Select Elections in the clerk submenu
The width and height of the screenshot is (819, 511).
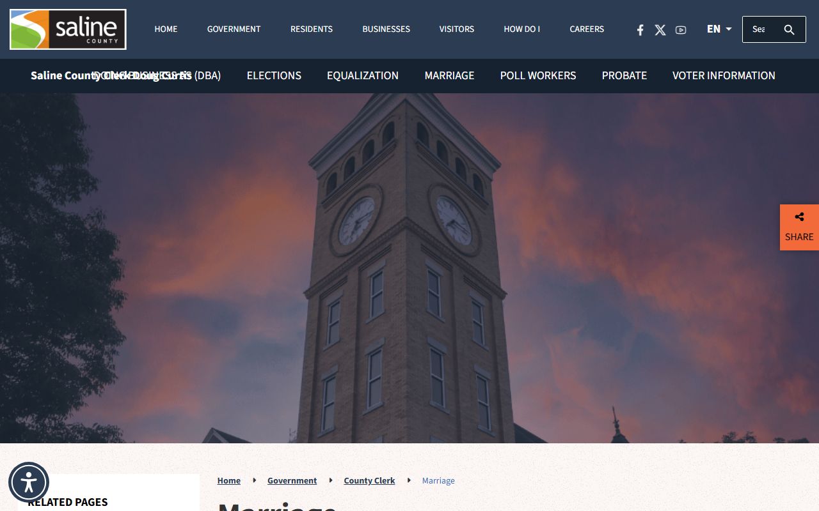coord(274,75)
